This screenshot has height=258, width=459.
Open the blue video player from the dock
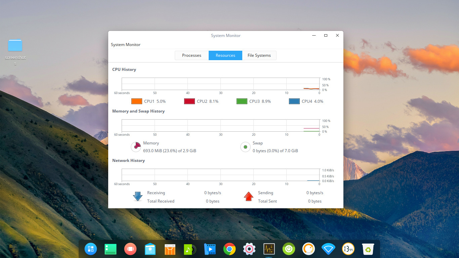pyautogui.click(x=209, y=249)
